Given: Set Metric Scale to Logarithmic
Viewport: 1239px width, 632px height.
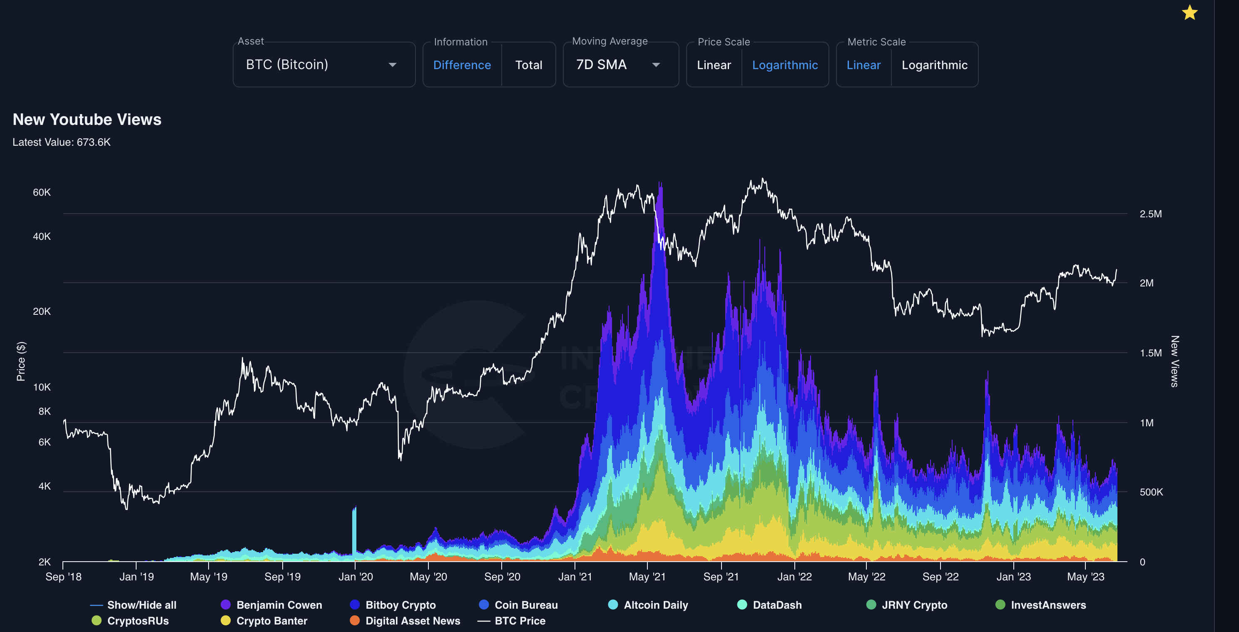Looking at the screenshot, I should pyautogui.click(x=934, y=65).
